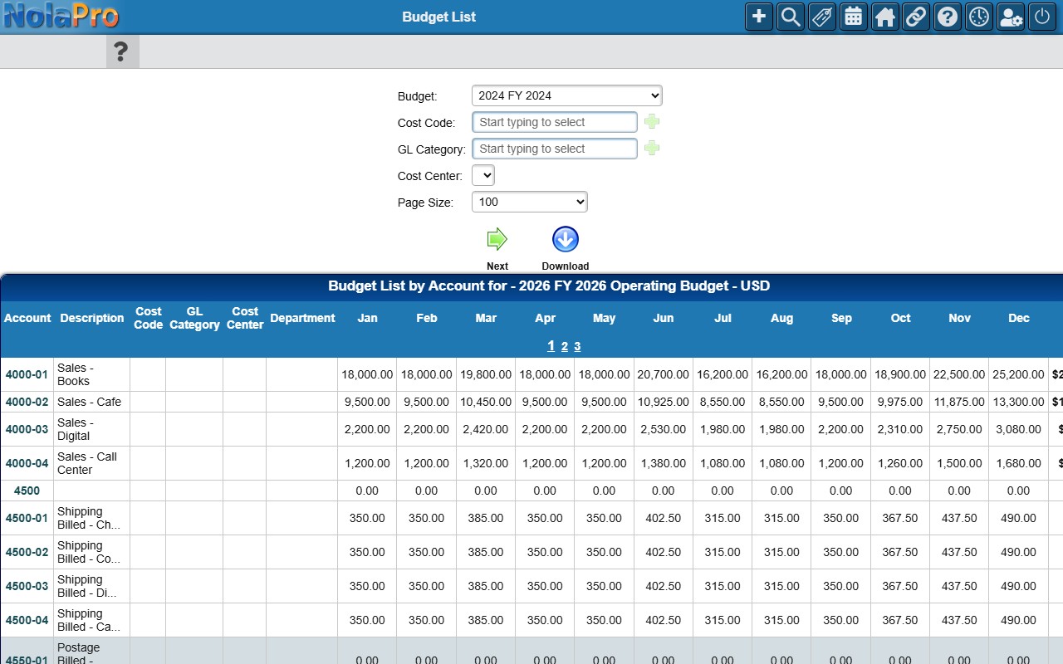The image size is (1063, 664).
Task: Click the GL Category column header
Action: pos(194,318)
